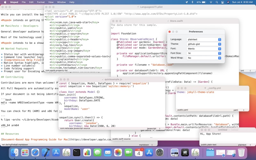Open the Apple menu
The height and width of the screenshot is (160, 256).
tap(5, 2)
